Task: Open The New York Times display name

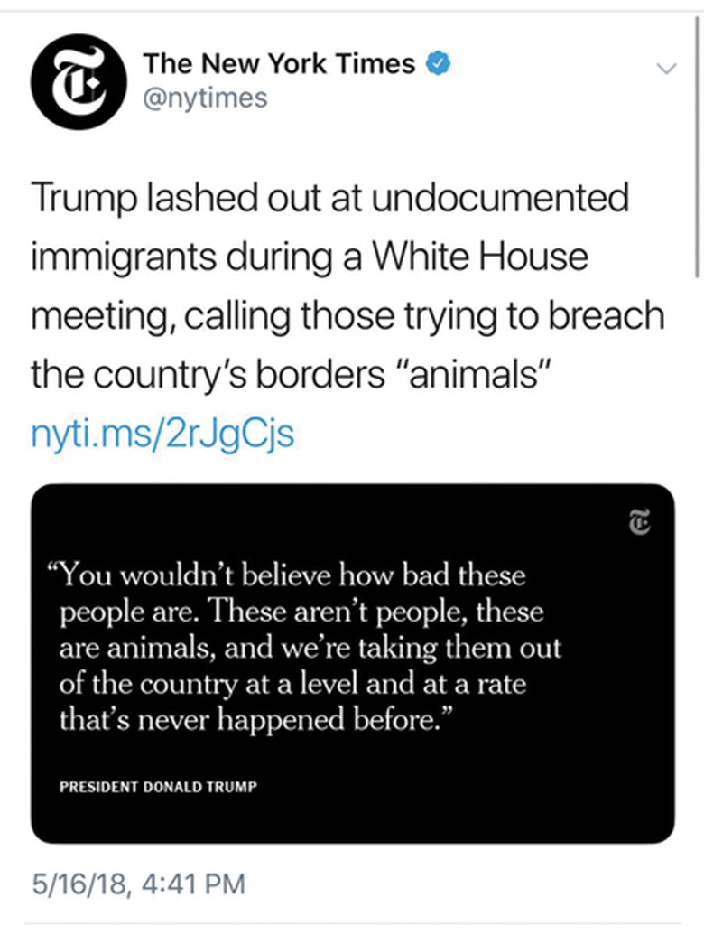Action: (x=280, y=63)
